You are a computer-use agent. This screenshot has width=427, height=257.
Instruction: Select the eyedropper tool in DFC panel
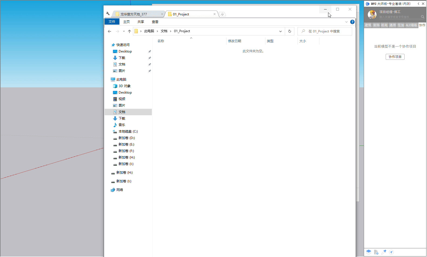click(384, 252)
